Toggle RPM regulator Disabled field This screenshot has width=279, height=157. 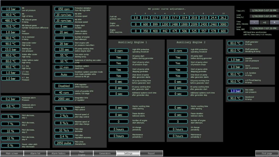click(64, 86)
